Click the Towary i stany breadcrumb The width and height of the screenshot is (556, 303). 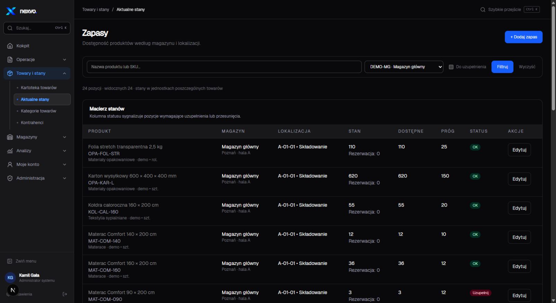click(x=96, y=10)
